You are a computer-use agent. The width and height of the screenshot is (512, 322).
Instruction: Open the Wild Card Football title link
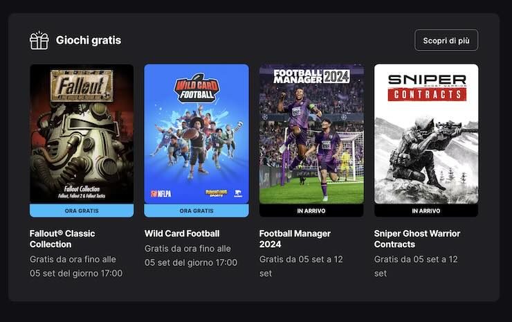tap(182, 233)
